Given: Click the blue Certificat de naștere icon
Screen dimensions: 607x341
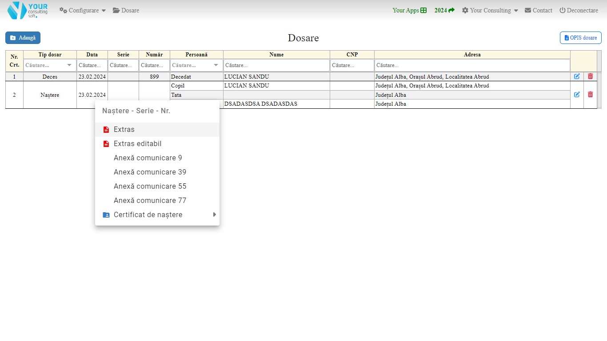Looking at the screenshot, I should [106, 215].
